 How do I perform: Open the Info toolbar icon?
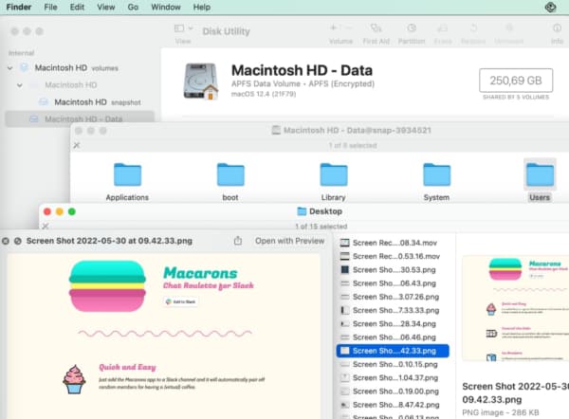coord(557,27)
